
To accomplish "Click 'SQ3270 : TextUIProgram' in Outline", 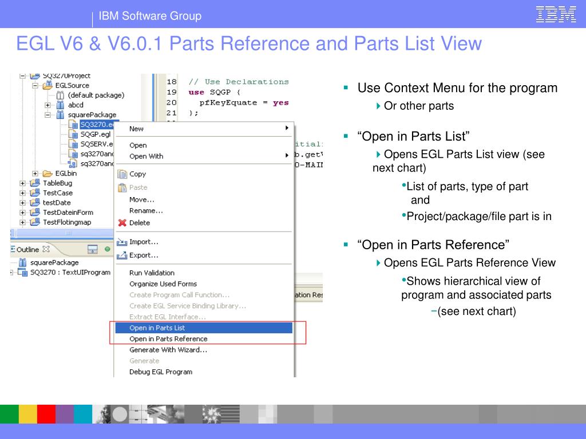I will pyautogui.click(x=70, y=273).
